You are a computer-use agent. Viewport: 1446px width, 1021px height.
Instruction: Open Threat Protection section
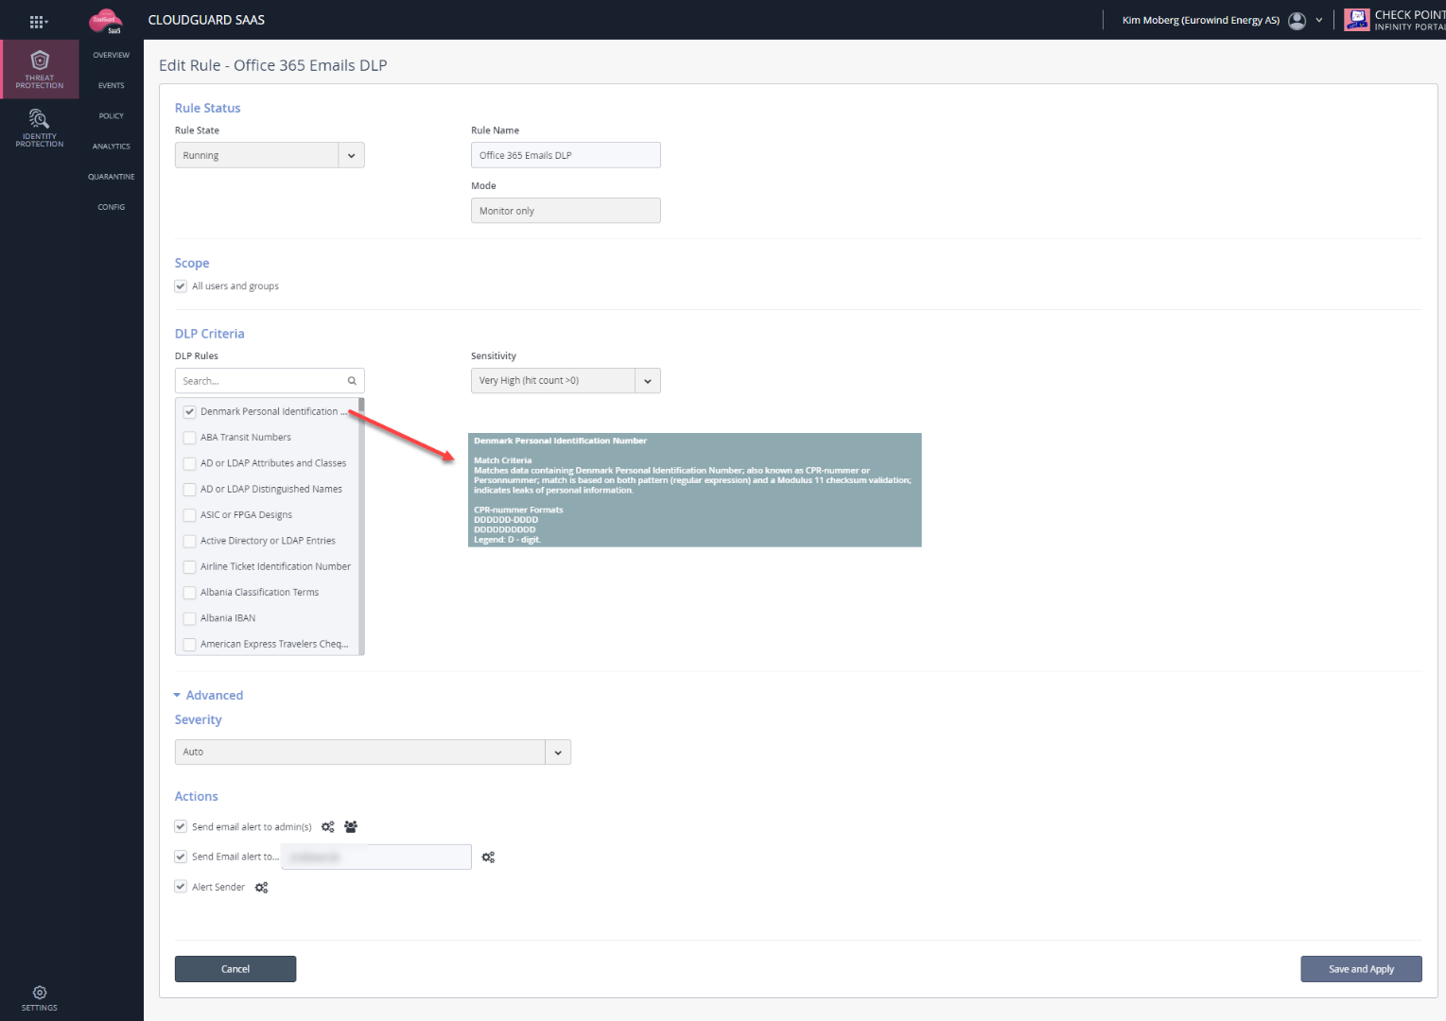[40, 70]
